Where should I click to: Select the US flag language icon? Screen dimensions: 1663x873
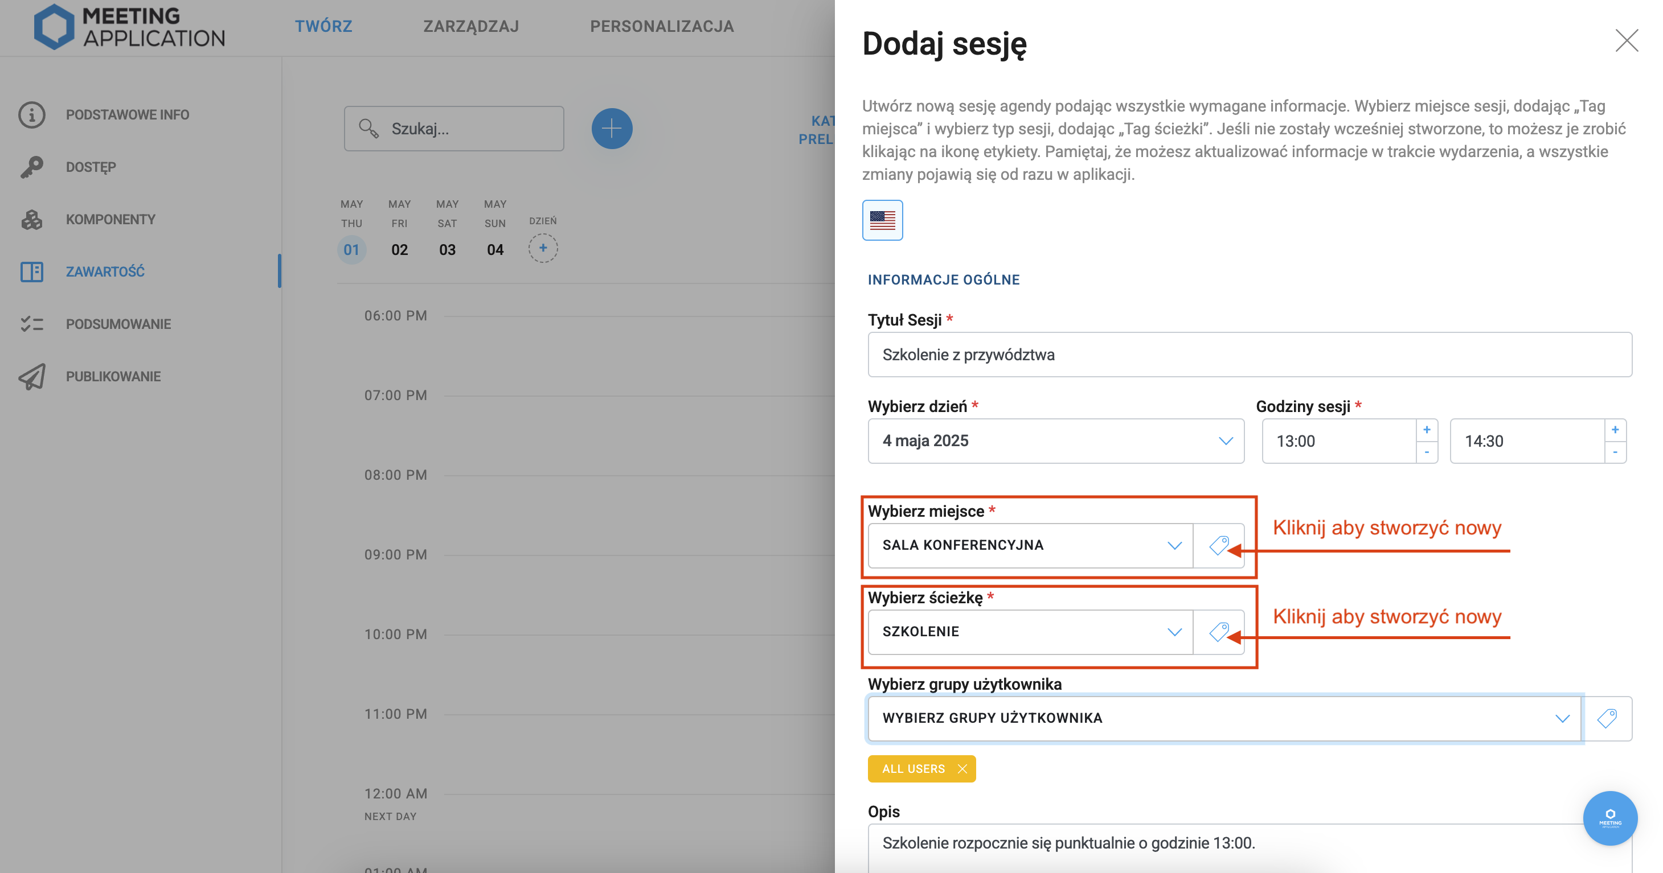click(882, 221)
